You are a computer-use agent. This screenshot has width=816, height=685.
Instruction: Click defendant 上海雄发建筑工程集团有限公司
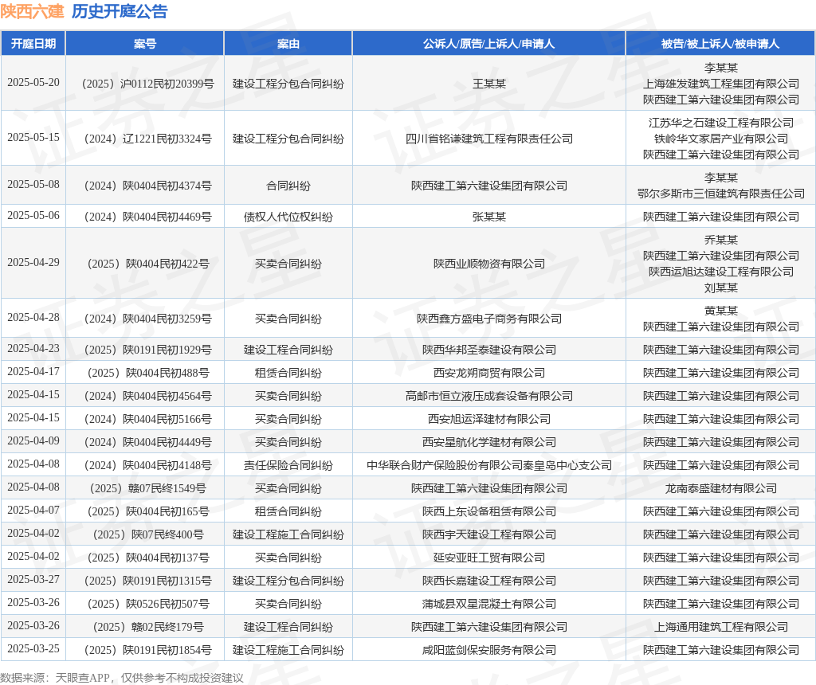tap(720, 84)
